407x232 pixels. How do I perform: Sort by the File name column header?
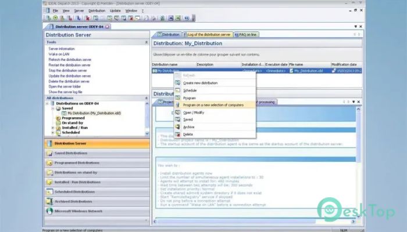(309, 64)
